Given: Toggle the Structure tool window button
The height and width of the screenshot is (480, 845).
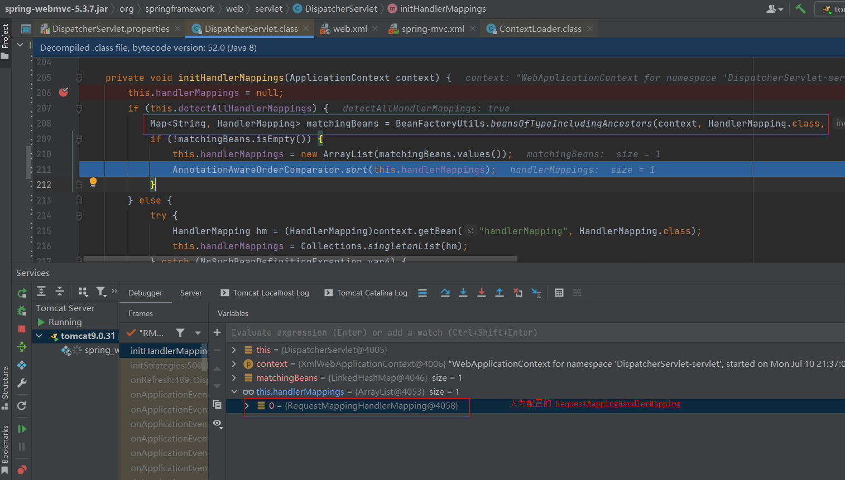Looking at the screenshot, I should tap(5, 388).
